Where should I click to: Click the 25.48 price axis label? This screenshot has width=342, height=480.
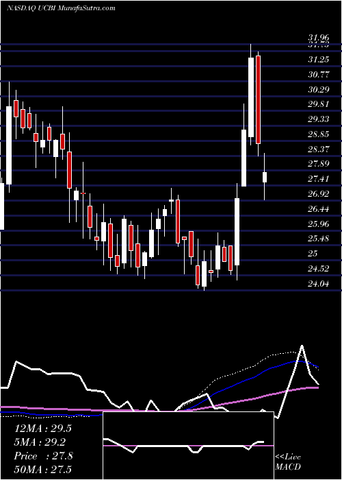click(319, 239)
